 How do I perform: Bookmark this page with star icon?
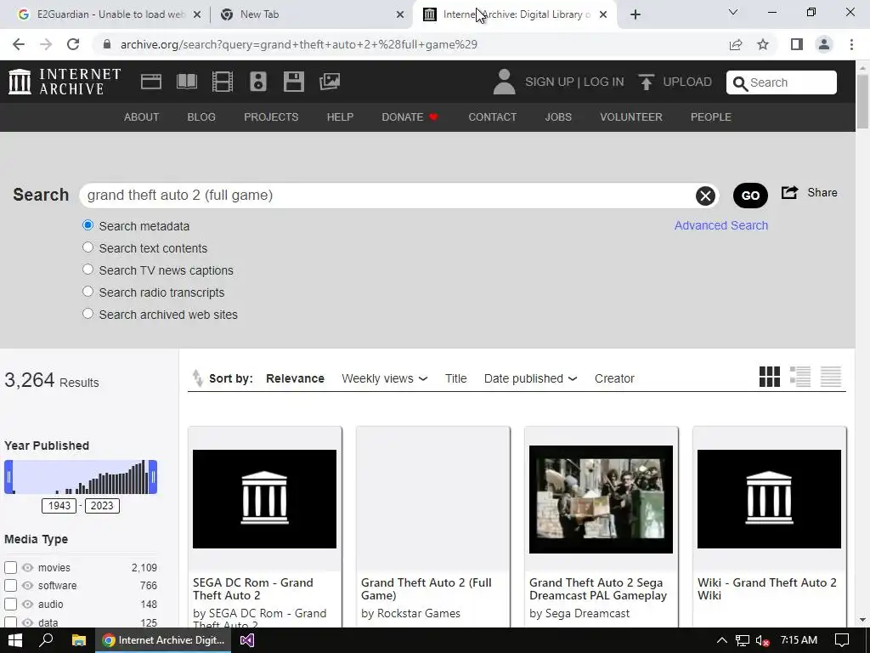pos(763,44)
